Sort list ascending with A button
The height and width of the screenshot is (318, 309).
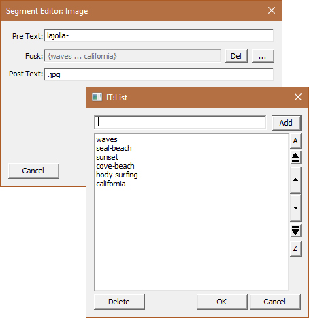pyautogui.click(x=295, y=141)
